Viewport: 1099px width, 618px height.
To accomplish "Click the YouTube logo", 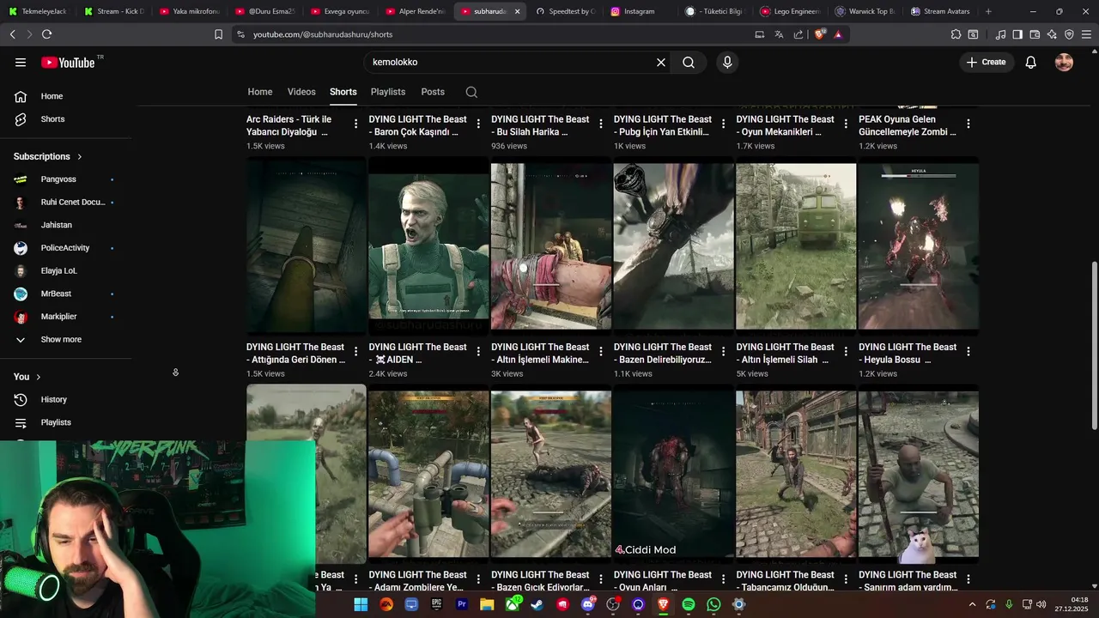I will 68,62.
